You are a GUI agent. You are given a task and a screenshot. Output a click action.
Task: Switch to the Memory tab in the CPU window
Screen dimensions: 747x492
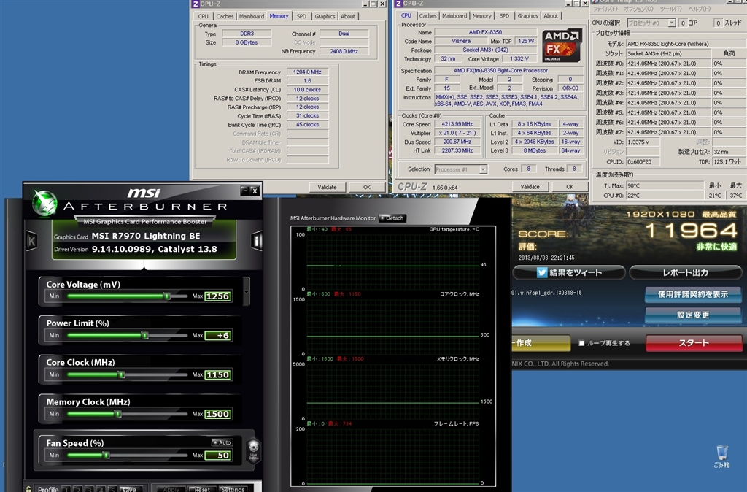tap(481, 16)
